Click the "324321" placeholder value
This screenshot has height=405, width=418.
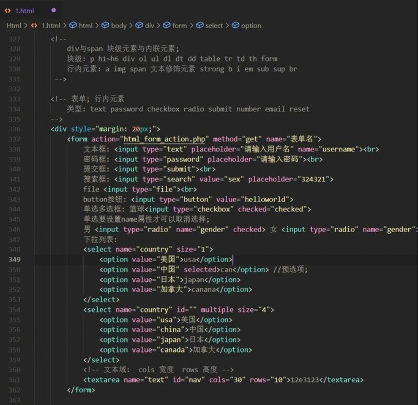314,179
